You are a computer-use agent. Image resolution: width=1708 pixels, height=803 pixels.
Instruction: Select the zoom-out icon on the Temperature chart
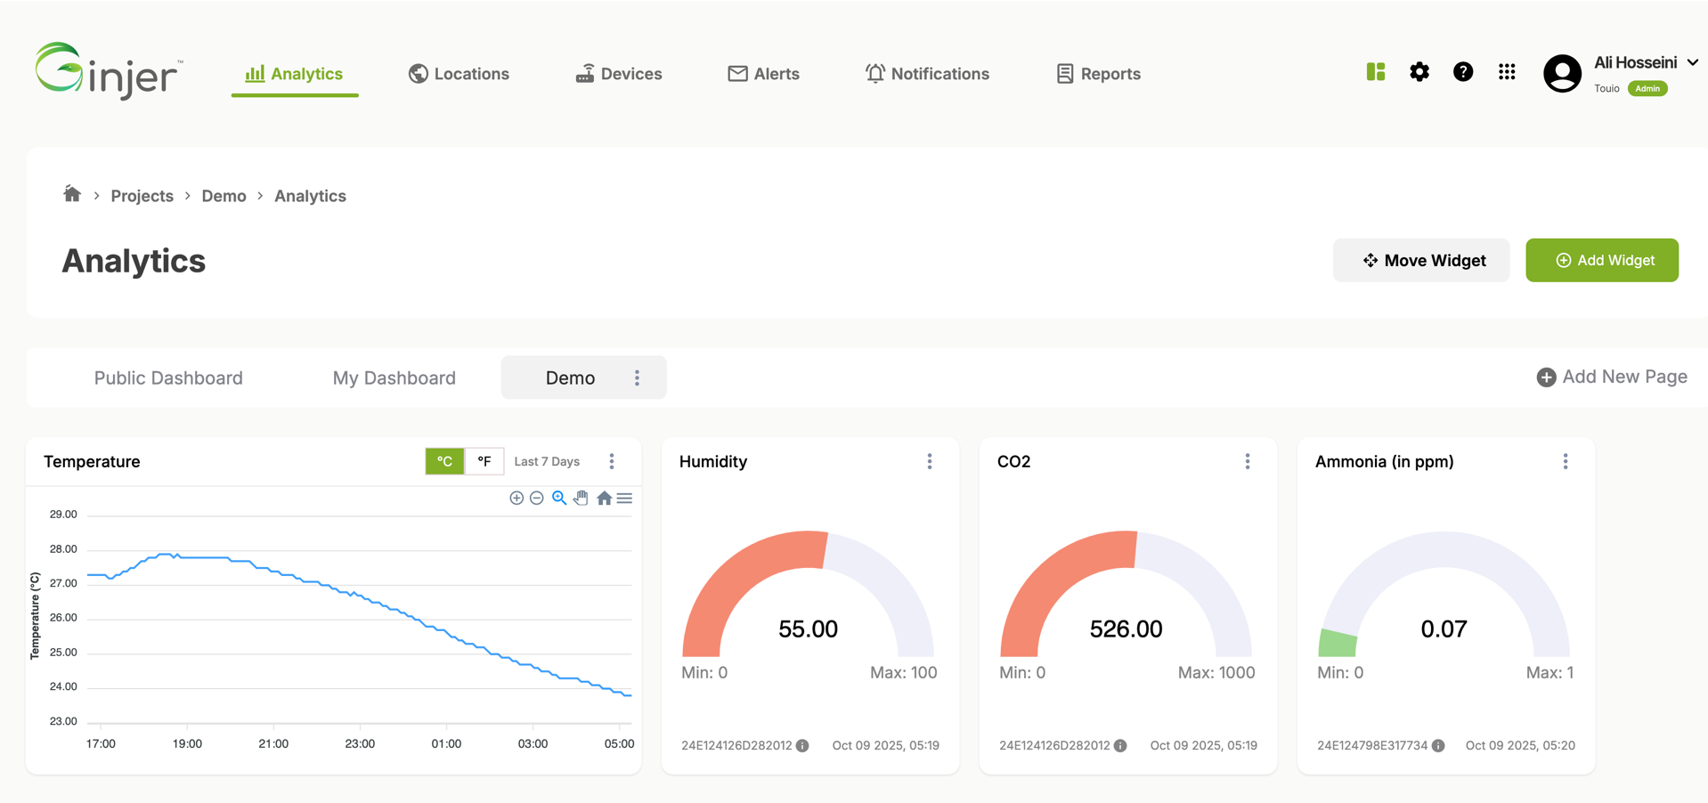point(536,498)
